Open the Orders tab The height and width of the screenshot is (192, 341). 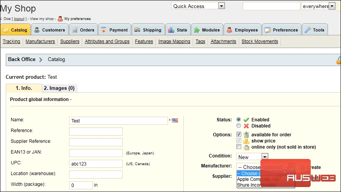[x=83, y=30]
